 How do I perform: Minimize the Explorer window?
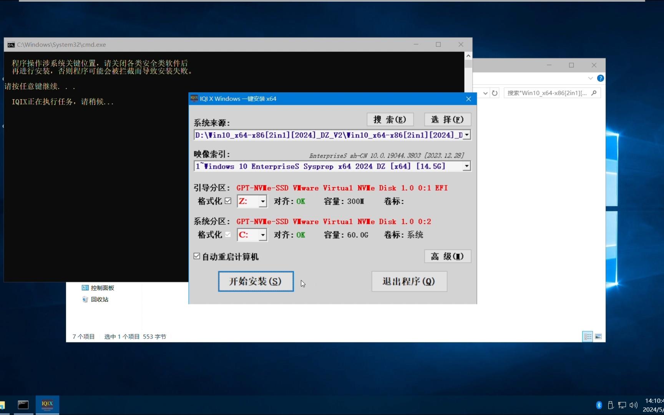(549, 65)
